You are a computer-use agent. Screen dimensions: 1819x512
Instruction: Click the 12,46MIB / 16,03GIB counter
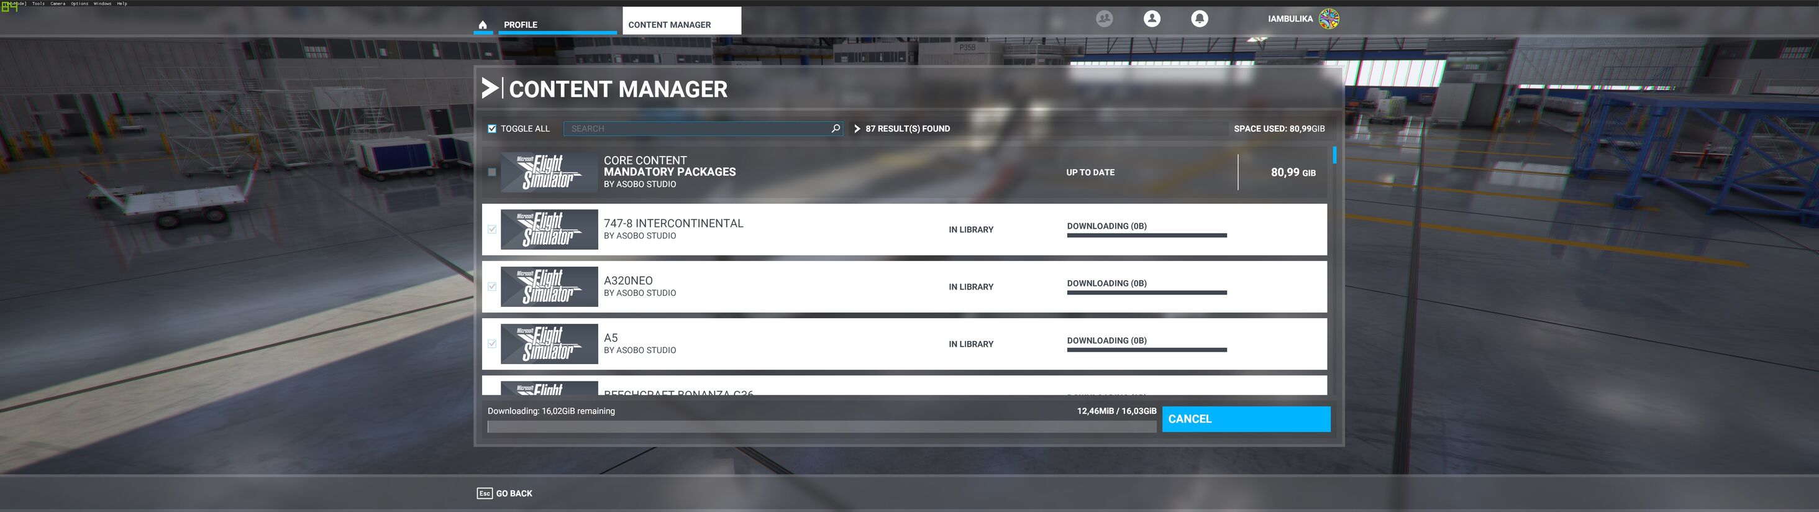1117,411
